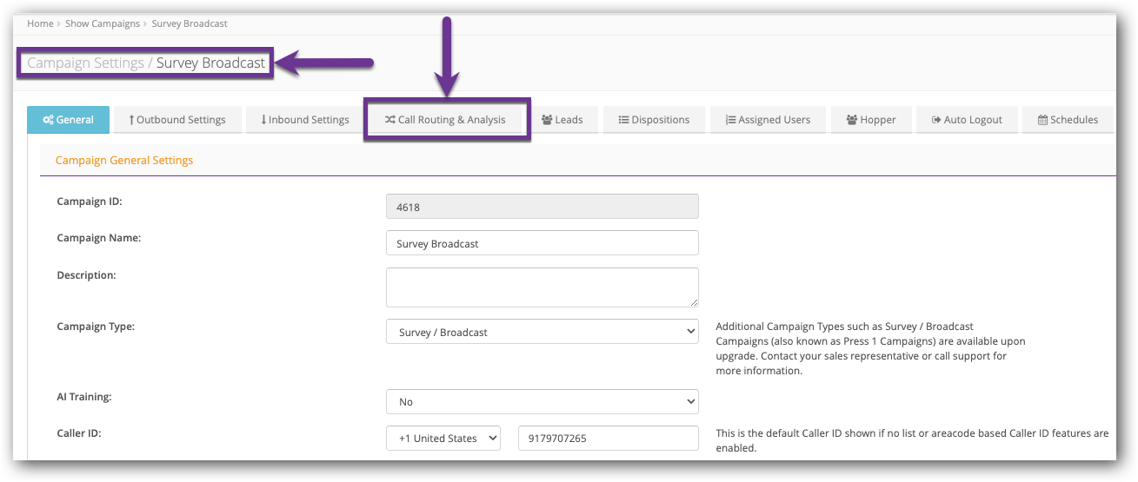Open the Auto Logout tab

[x=967, y=120]
